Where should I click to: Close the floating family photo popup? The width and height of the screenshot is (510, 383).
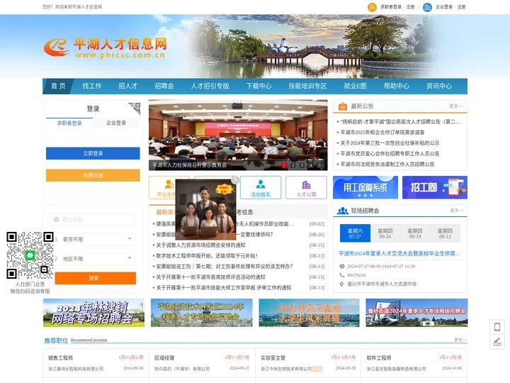click(x=235, y=179)
